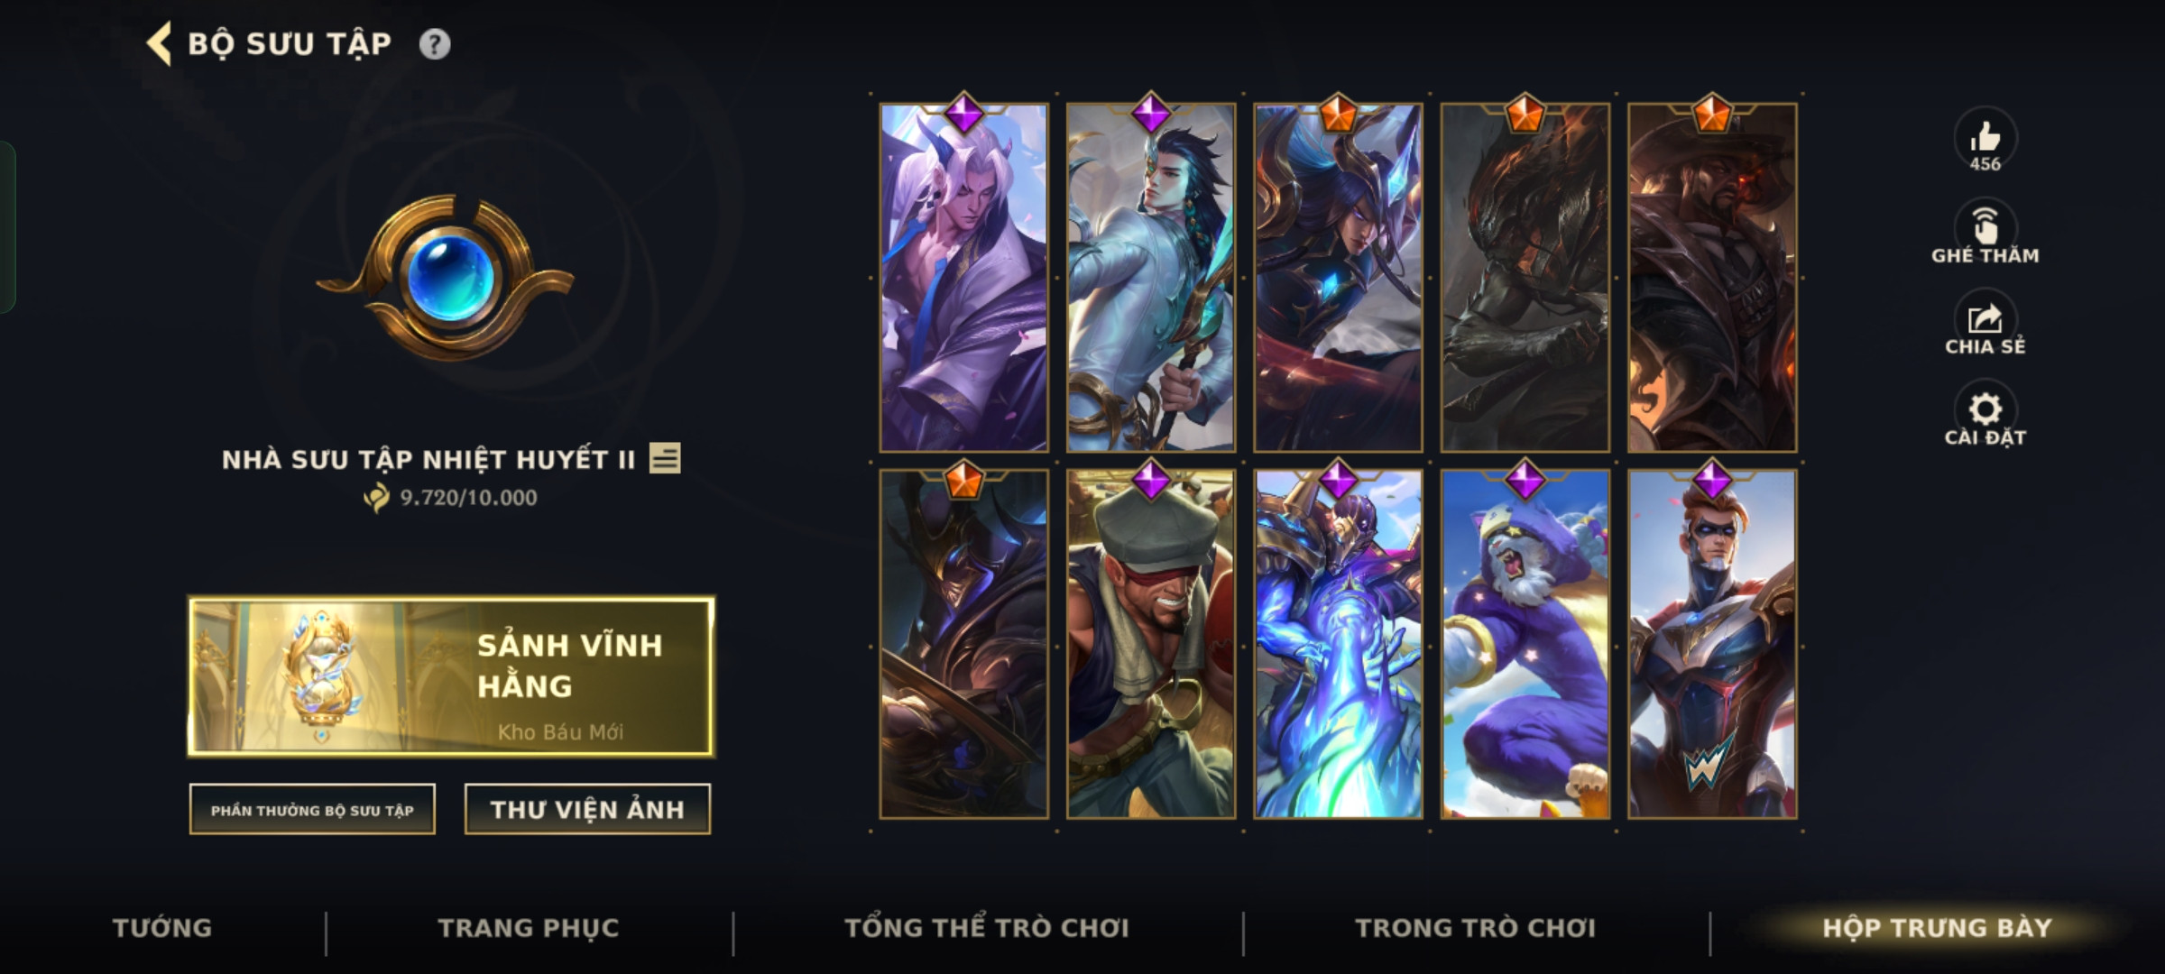Select the Hộp Trưng Bày tab

pos(1938,928)
